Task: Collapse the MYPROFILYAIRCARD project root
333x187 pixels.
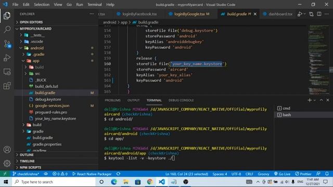Action: 35,29
